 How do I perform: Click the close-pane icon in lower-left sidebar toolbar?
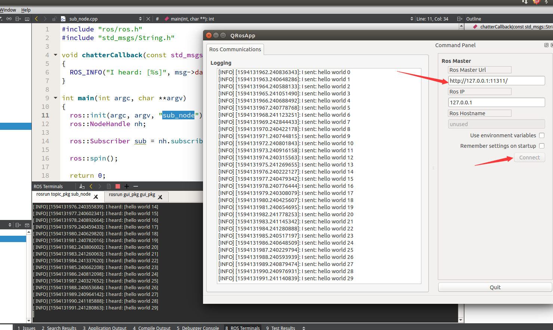pos(27,225)
